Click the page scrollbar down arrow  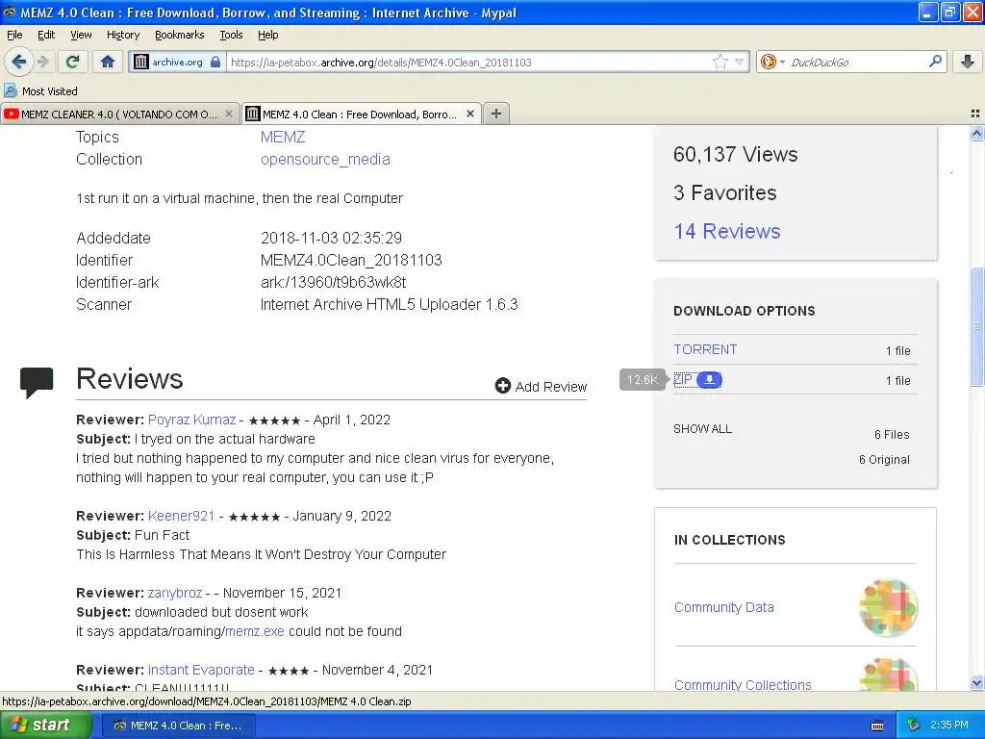[x=976, y=683]
